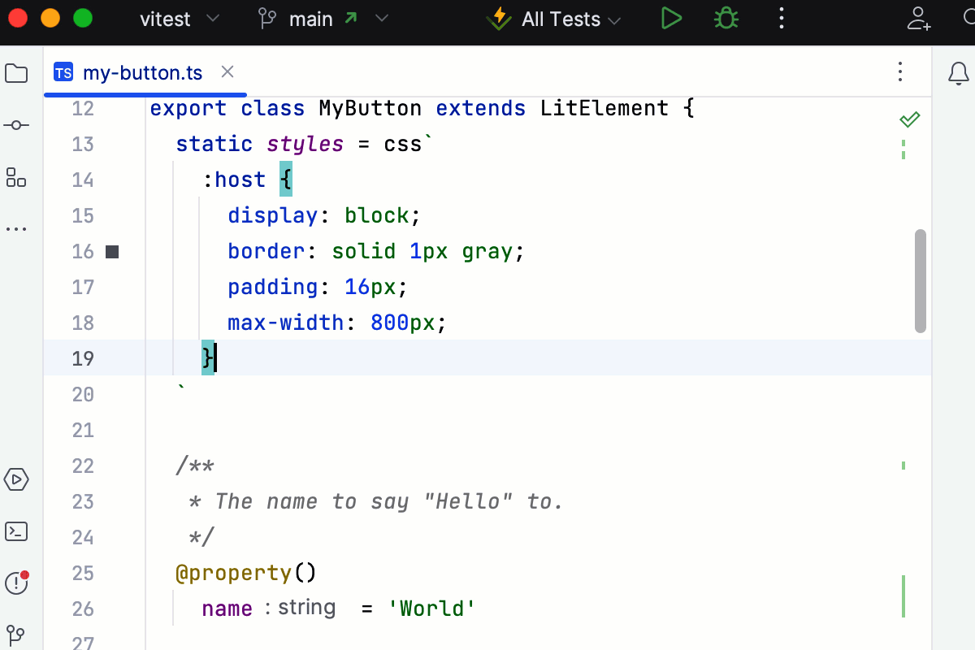
Task: Click the editor scrollbar thumb
Action: point(921,280)
